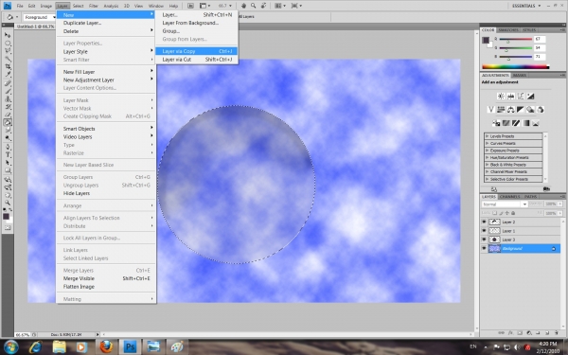Click the Hand icon in the application bar
The height and width of the screenshot is (355, 568).
coord(244,6)
